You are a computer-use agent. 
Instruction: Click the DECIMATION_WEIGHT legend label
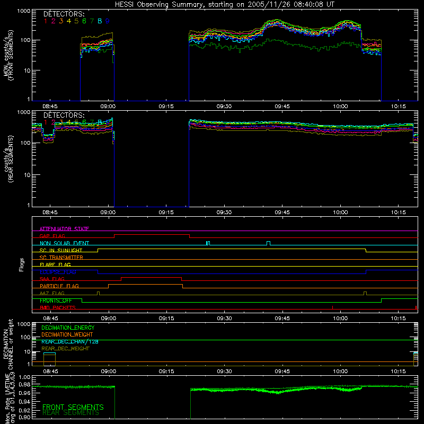(67, 334)
